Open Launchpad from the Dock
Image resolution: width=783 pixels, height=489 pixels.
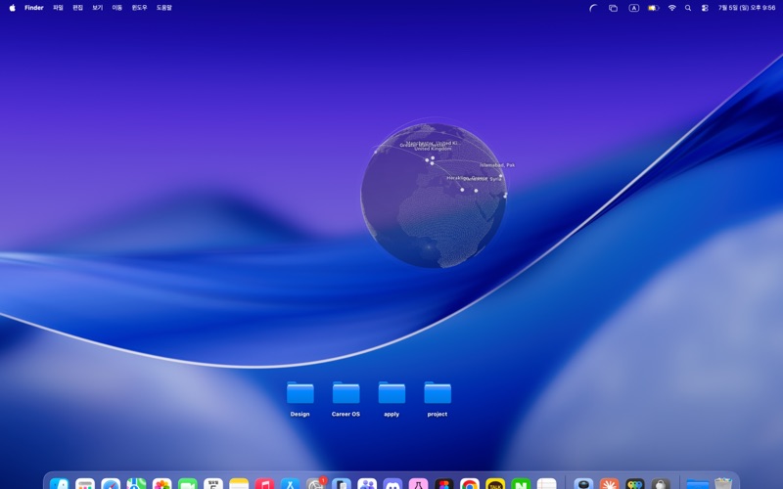(x=85, y=484)
